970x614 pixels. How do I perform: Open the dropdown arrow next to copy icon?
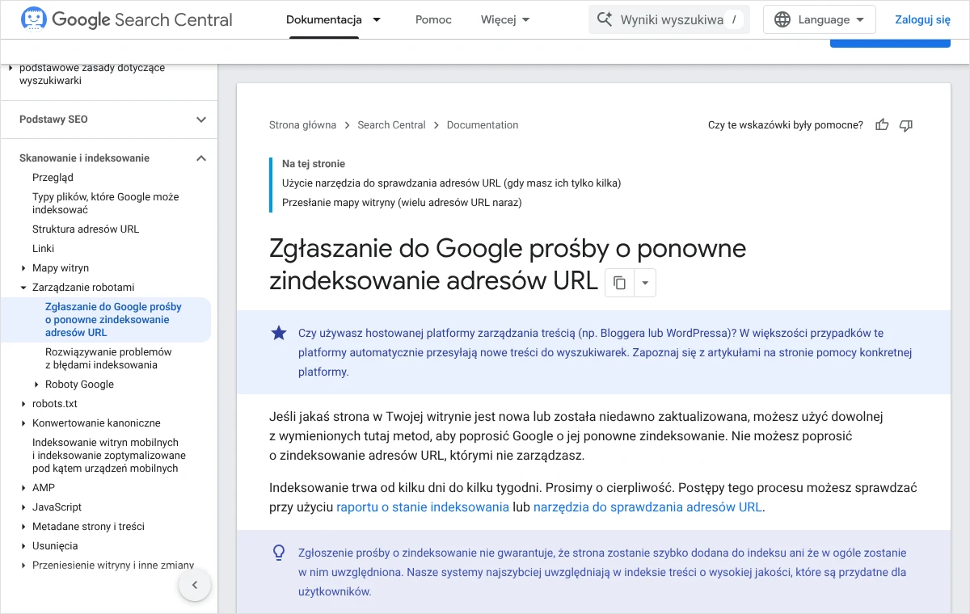pos(645,283)
